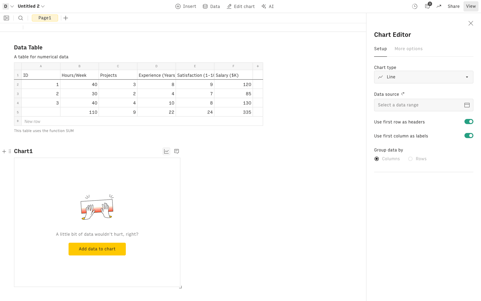
Task: Click cell with value 335
Action: click(x=233, y=112)
